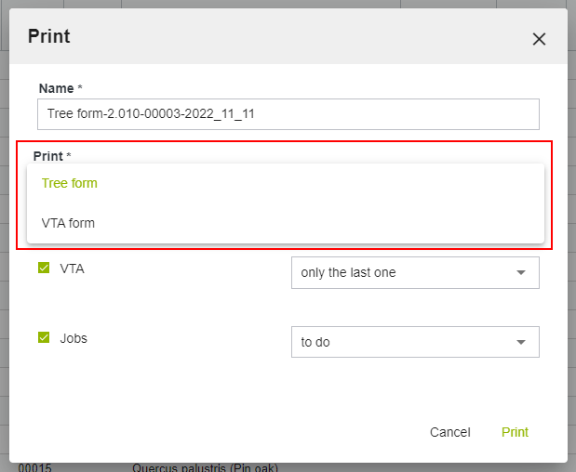Click the green Print button

[515, 432]
